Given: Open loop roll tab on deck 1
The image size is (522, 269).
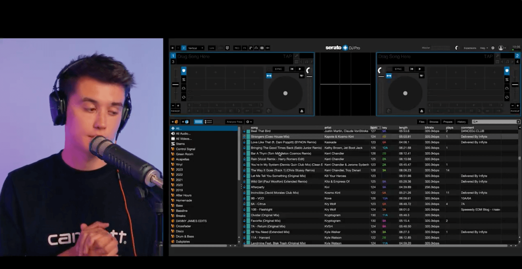Looking at the screenshot, I should click(184, 97).
